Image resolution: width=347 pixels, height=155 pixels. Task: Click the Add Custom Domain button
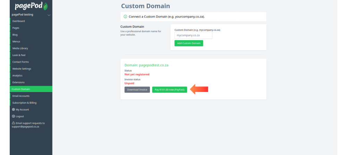(x=189, y=43)
